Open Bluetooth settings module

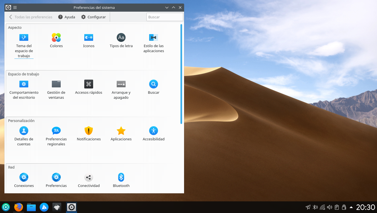pos(121,180)
